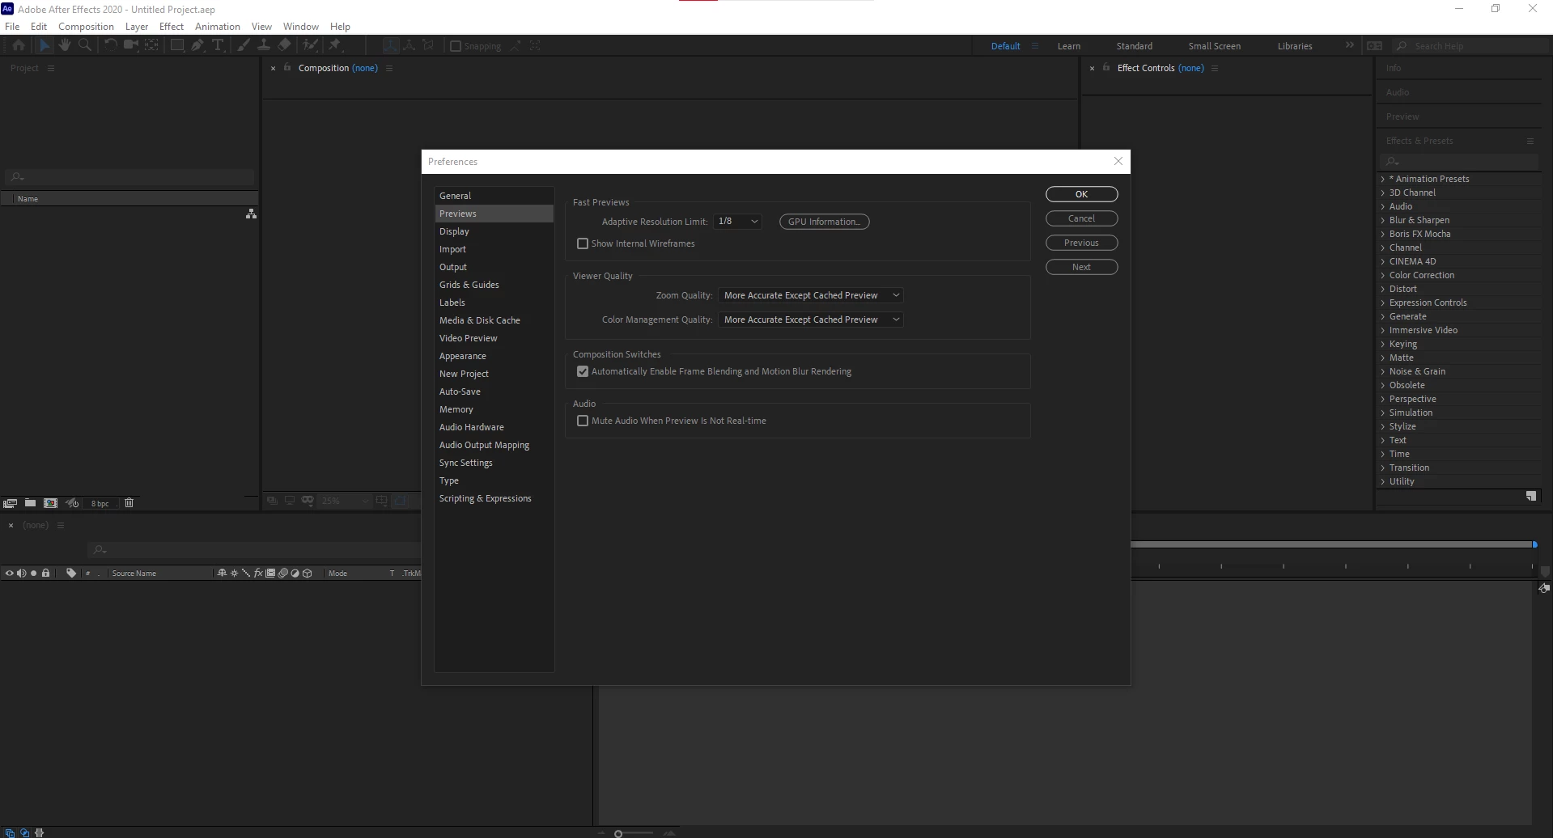Image resolution: width=1553 pixels, height=838 pixels.
Task: Toggle the Snapping checkbox in toolbar
Action: pos(456,46)
